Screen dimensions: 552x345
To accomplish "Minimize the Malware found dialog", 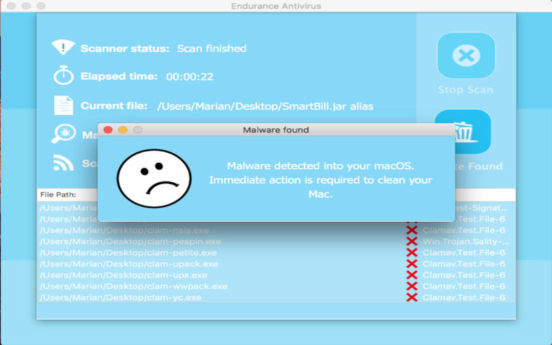I will [123, 130].
